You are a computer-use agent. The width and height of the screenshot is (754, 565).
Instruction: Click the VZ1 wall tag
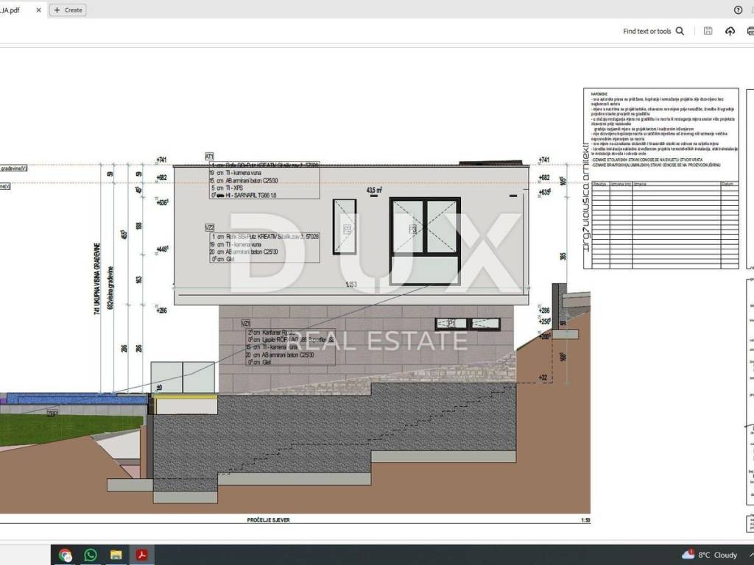click(x=246, y=324)
